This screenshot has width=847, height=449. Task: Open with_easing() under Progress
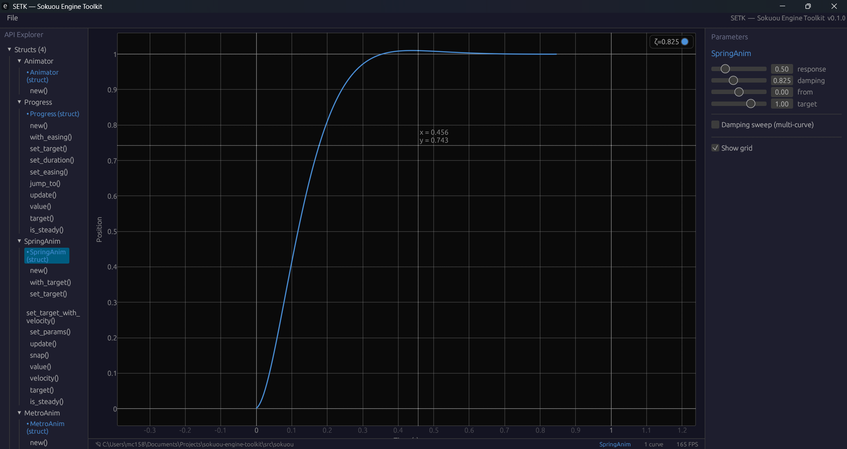(x=51, y=137)
